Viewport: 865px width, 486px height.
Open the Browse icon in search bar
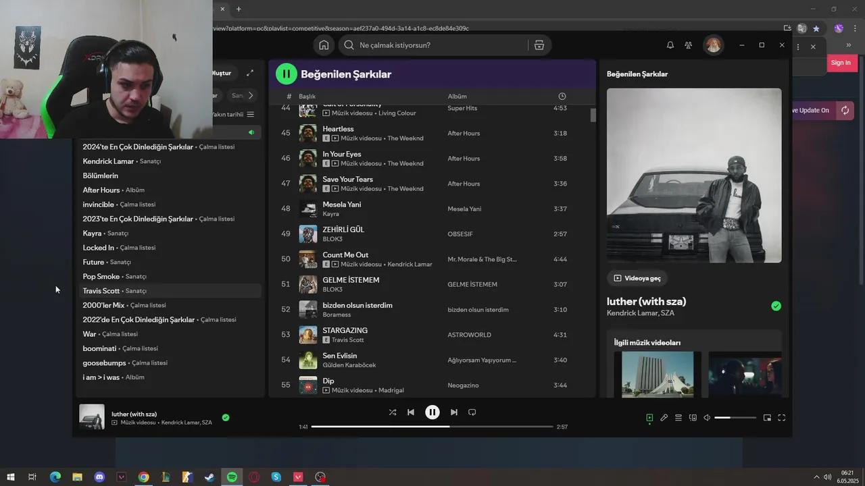pos(539,45)
